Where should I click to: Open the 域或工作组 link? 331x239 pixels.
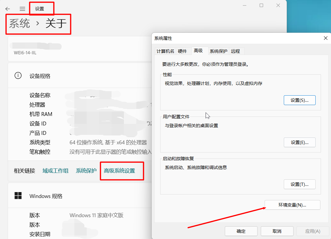click(x=55, y=171)
